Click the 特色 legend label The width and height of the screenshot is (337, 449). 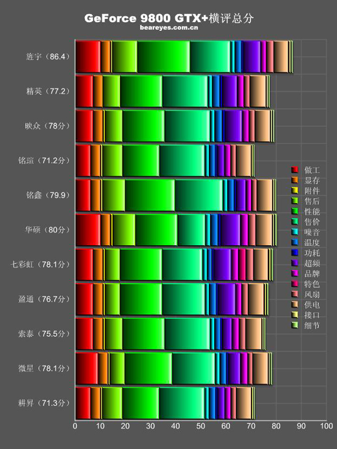pyautogui.click(x=312, y=284)
